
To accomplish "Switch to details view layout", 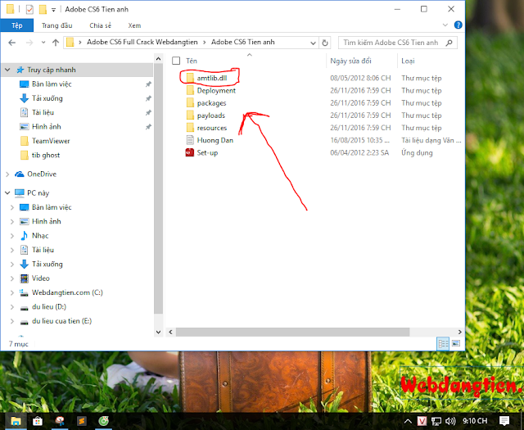I will tap(443, 343).
